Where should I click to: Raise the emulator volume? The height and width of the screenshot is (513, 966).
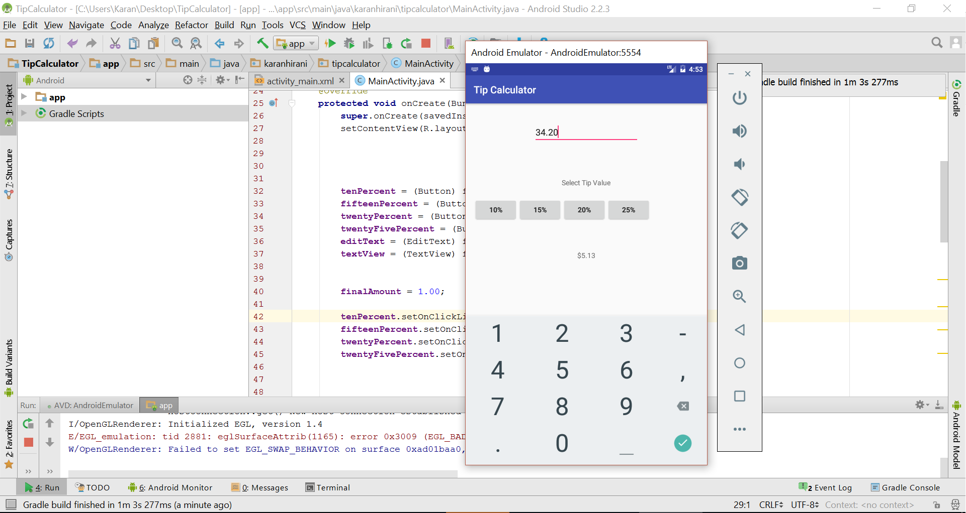(x=739, y=131)
